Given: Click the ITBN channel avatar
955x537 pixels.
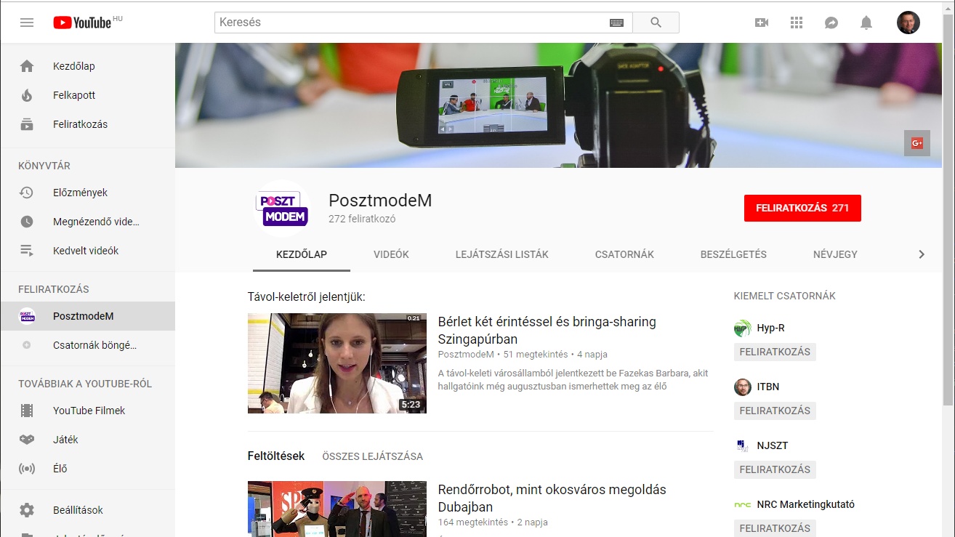Looking at the screenshot, I should (x=742, y=387).
